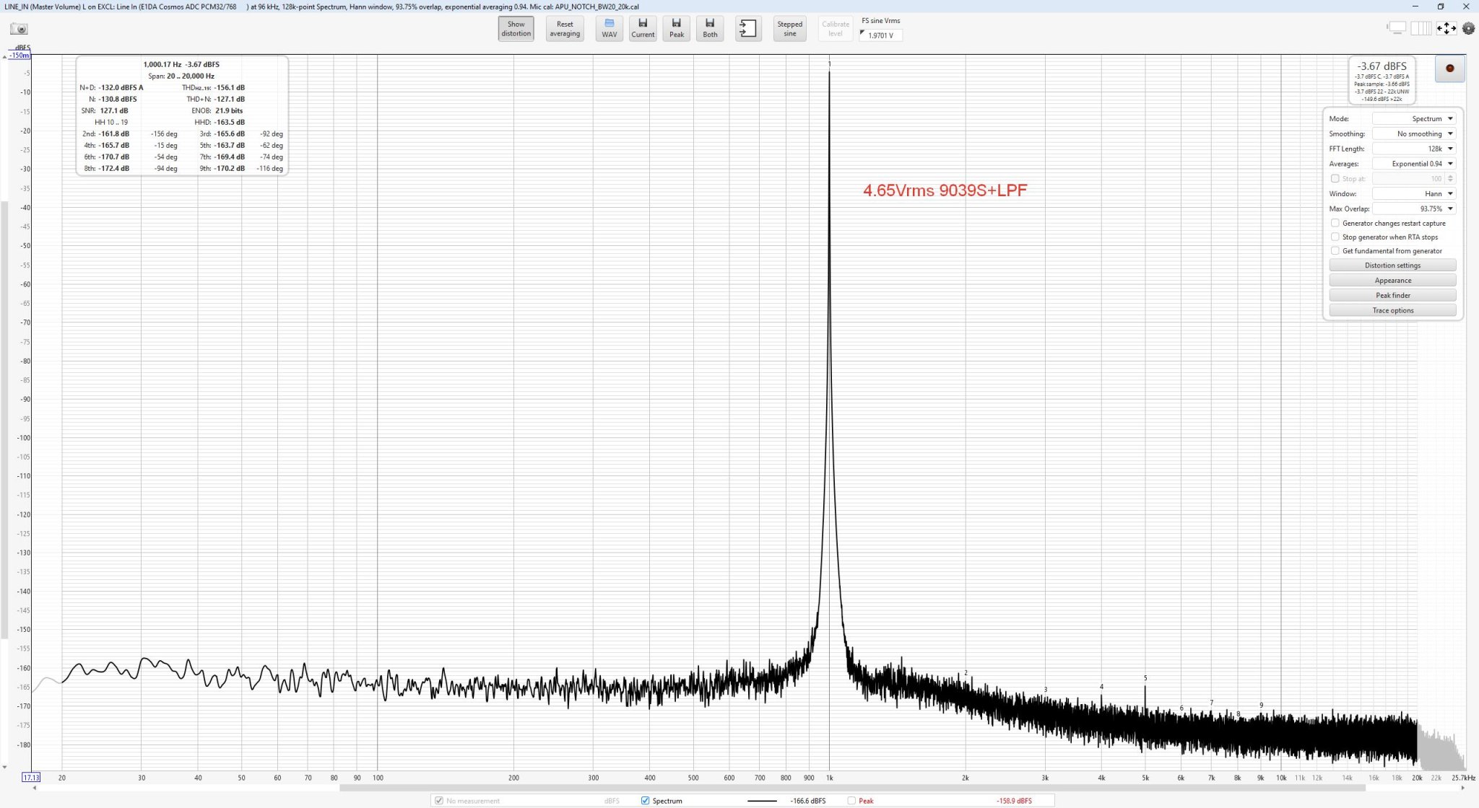
Task: Click the -3.67 dBFS level readout
Action: (x=1382, y=66)
